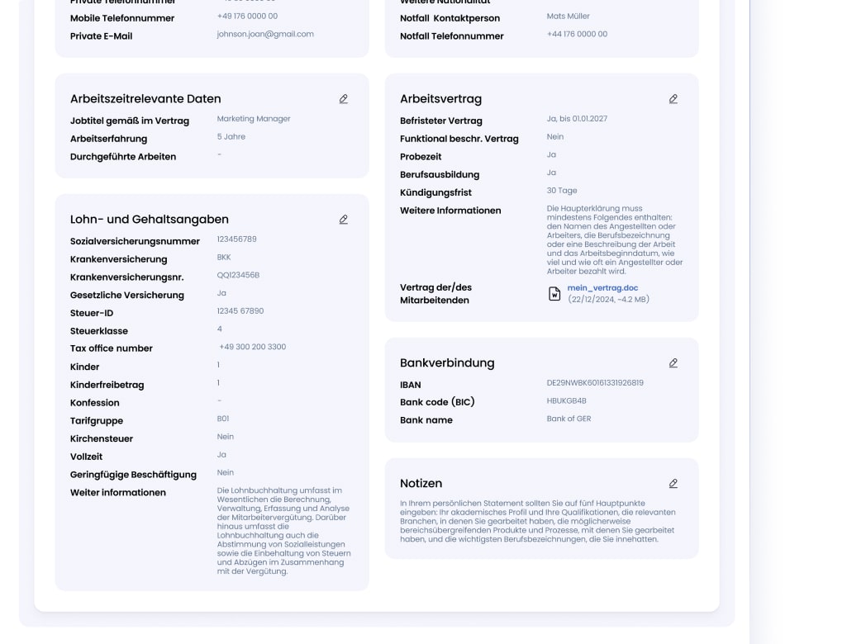This screenshot has height=644, width=866.
Task: Click the Krankenversicherungsnr. value QQ123456B
Action: point(238,276)
